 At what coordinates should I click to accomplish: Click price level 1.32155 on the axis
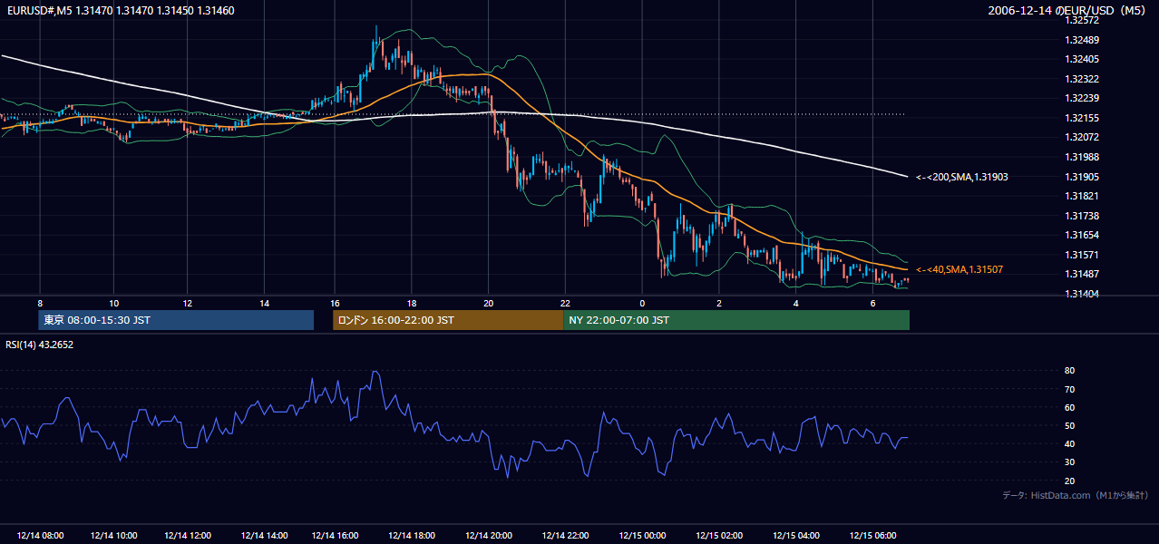(x=1082, y=118)
